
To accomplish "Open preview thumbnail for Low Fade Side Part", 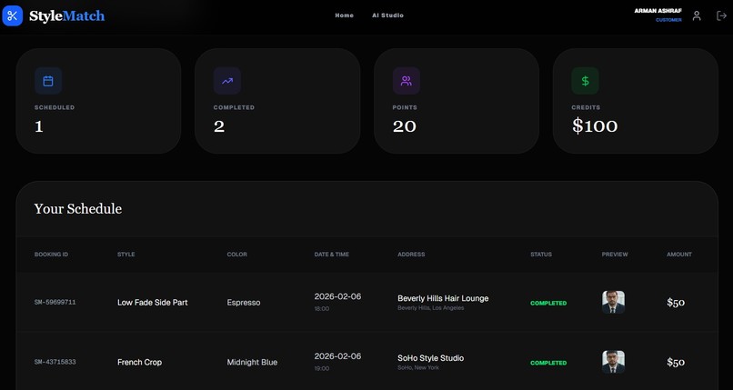I will click(613, 302).
